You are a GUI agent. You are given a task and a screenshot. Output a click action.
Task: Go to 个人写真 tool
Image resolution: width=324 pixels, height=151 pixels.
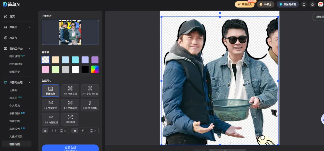15,106
